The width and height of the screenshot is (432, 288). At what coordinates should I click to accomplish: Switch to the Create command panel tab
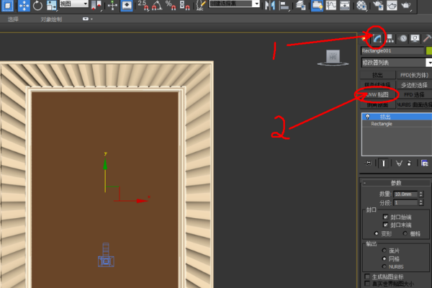click(365, 38)
